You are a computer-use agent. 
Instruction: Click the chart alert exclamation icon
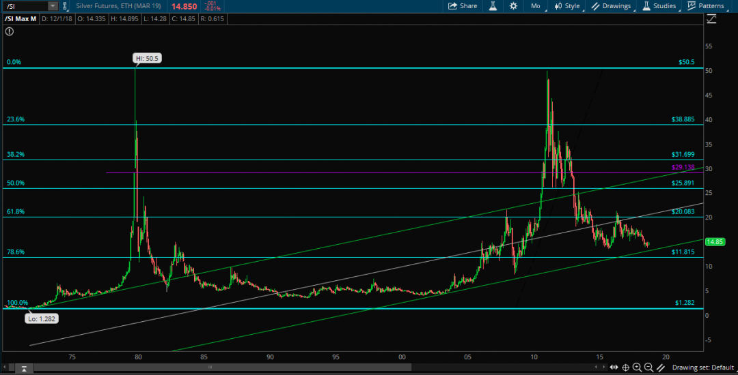pos(10,31)
